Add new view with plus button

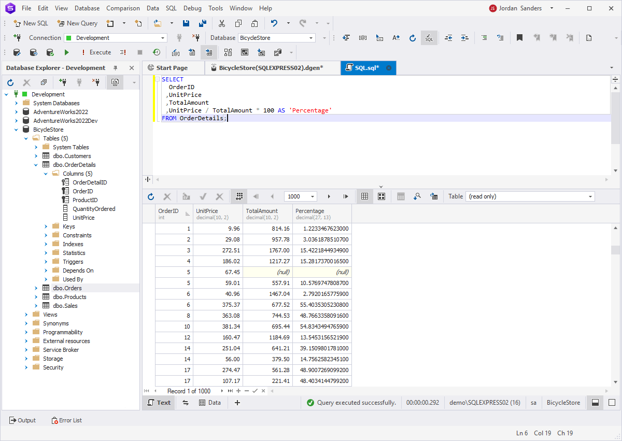pos(237,403)
